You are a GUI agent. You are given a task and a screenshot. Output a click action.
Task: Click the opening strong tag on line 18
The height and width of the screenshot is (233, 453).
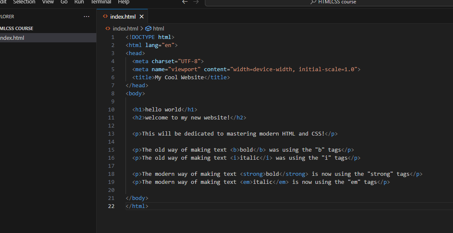tap(253, 174)
